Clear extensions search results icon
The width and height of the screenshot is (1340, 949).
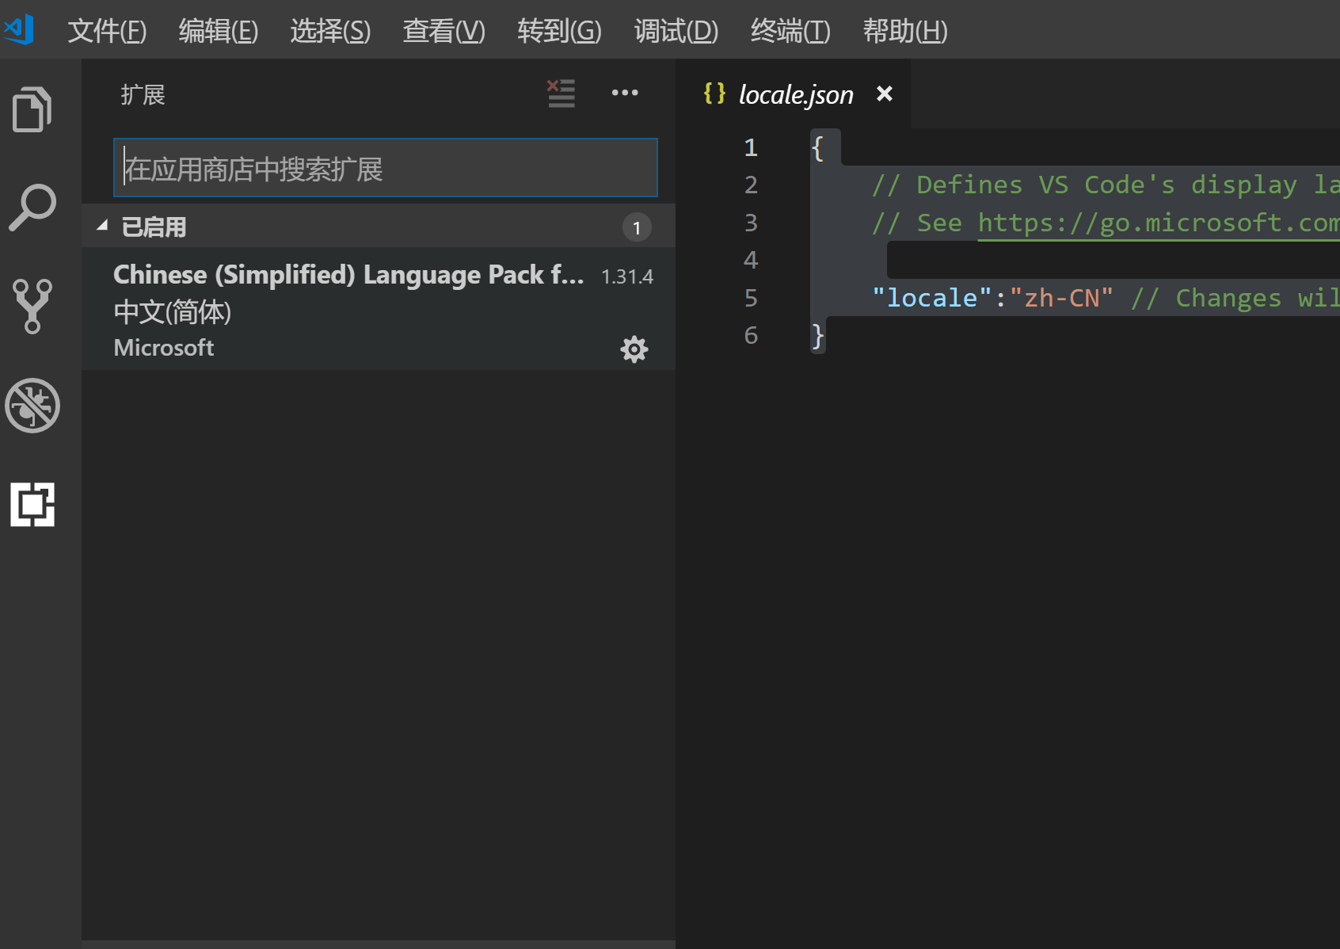[x=561, y=93]
